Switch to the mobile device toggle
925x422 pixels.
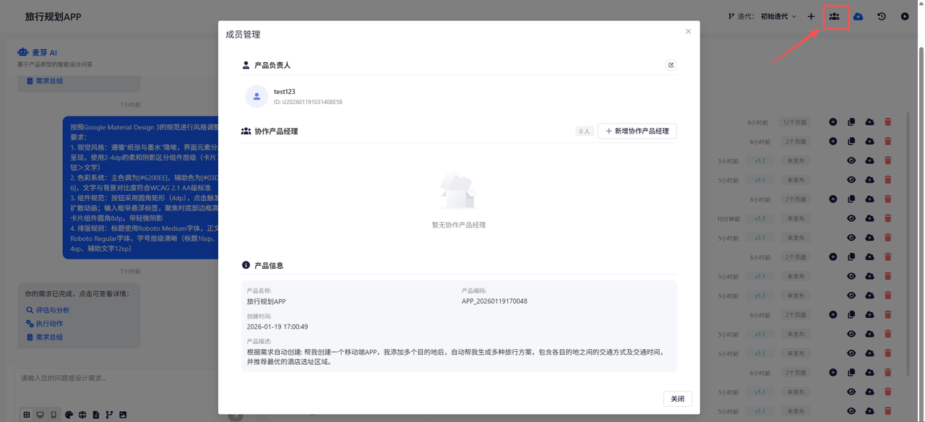click(53, 415)
